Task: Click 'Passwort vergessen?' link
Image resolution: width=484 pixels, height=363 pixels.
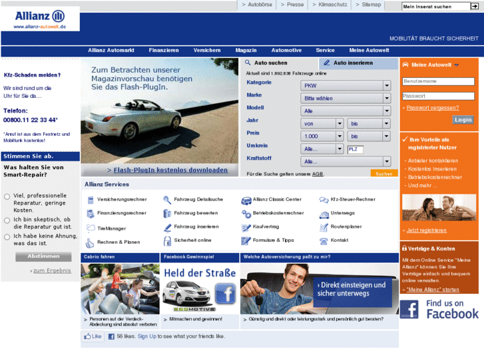Action: (x=433, y=108)
